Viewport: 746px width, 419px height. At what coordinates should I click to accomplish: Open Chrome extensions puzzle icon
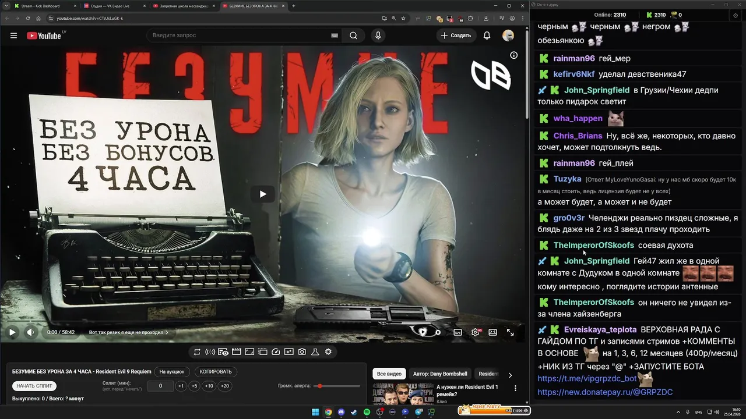point(470,18)
